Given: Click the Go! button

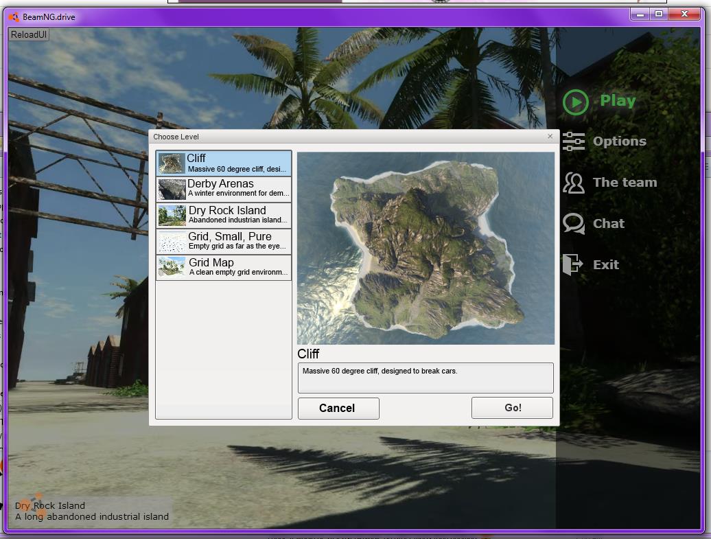Looking at the screenshot, I should coord(513,408).
